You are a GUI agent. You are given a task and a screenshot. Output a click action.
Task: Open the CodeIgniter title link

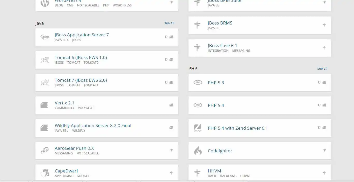(220, 151)
